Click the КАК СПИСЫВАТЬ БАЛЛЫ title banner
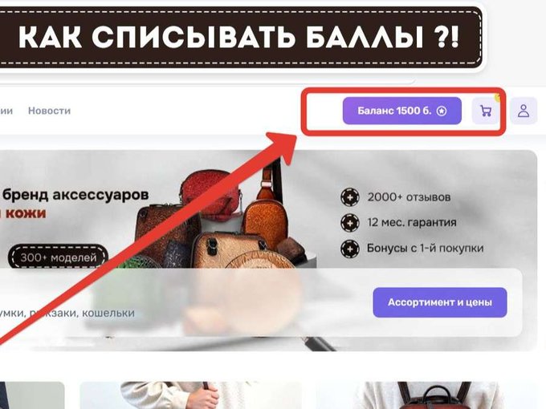This screenshot has height=409, width=546. coord(240,37)
